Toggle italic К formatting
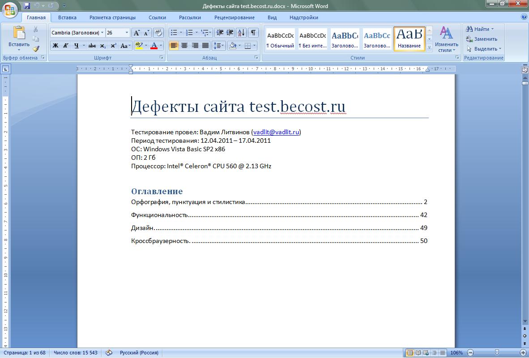Screen dimensions: 529x358 (x=66, y=46)
